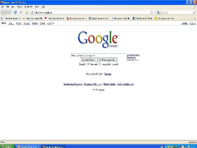The image size is (197, 148).
Task: Click the iGoogle link at top right
Action: coord(184,23)
